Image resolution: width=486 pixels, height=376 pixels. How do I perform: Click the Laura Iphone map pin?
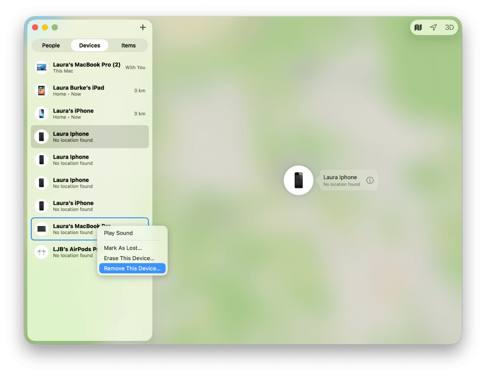click(299, 180)
